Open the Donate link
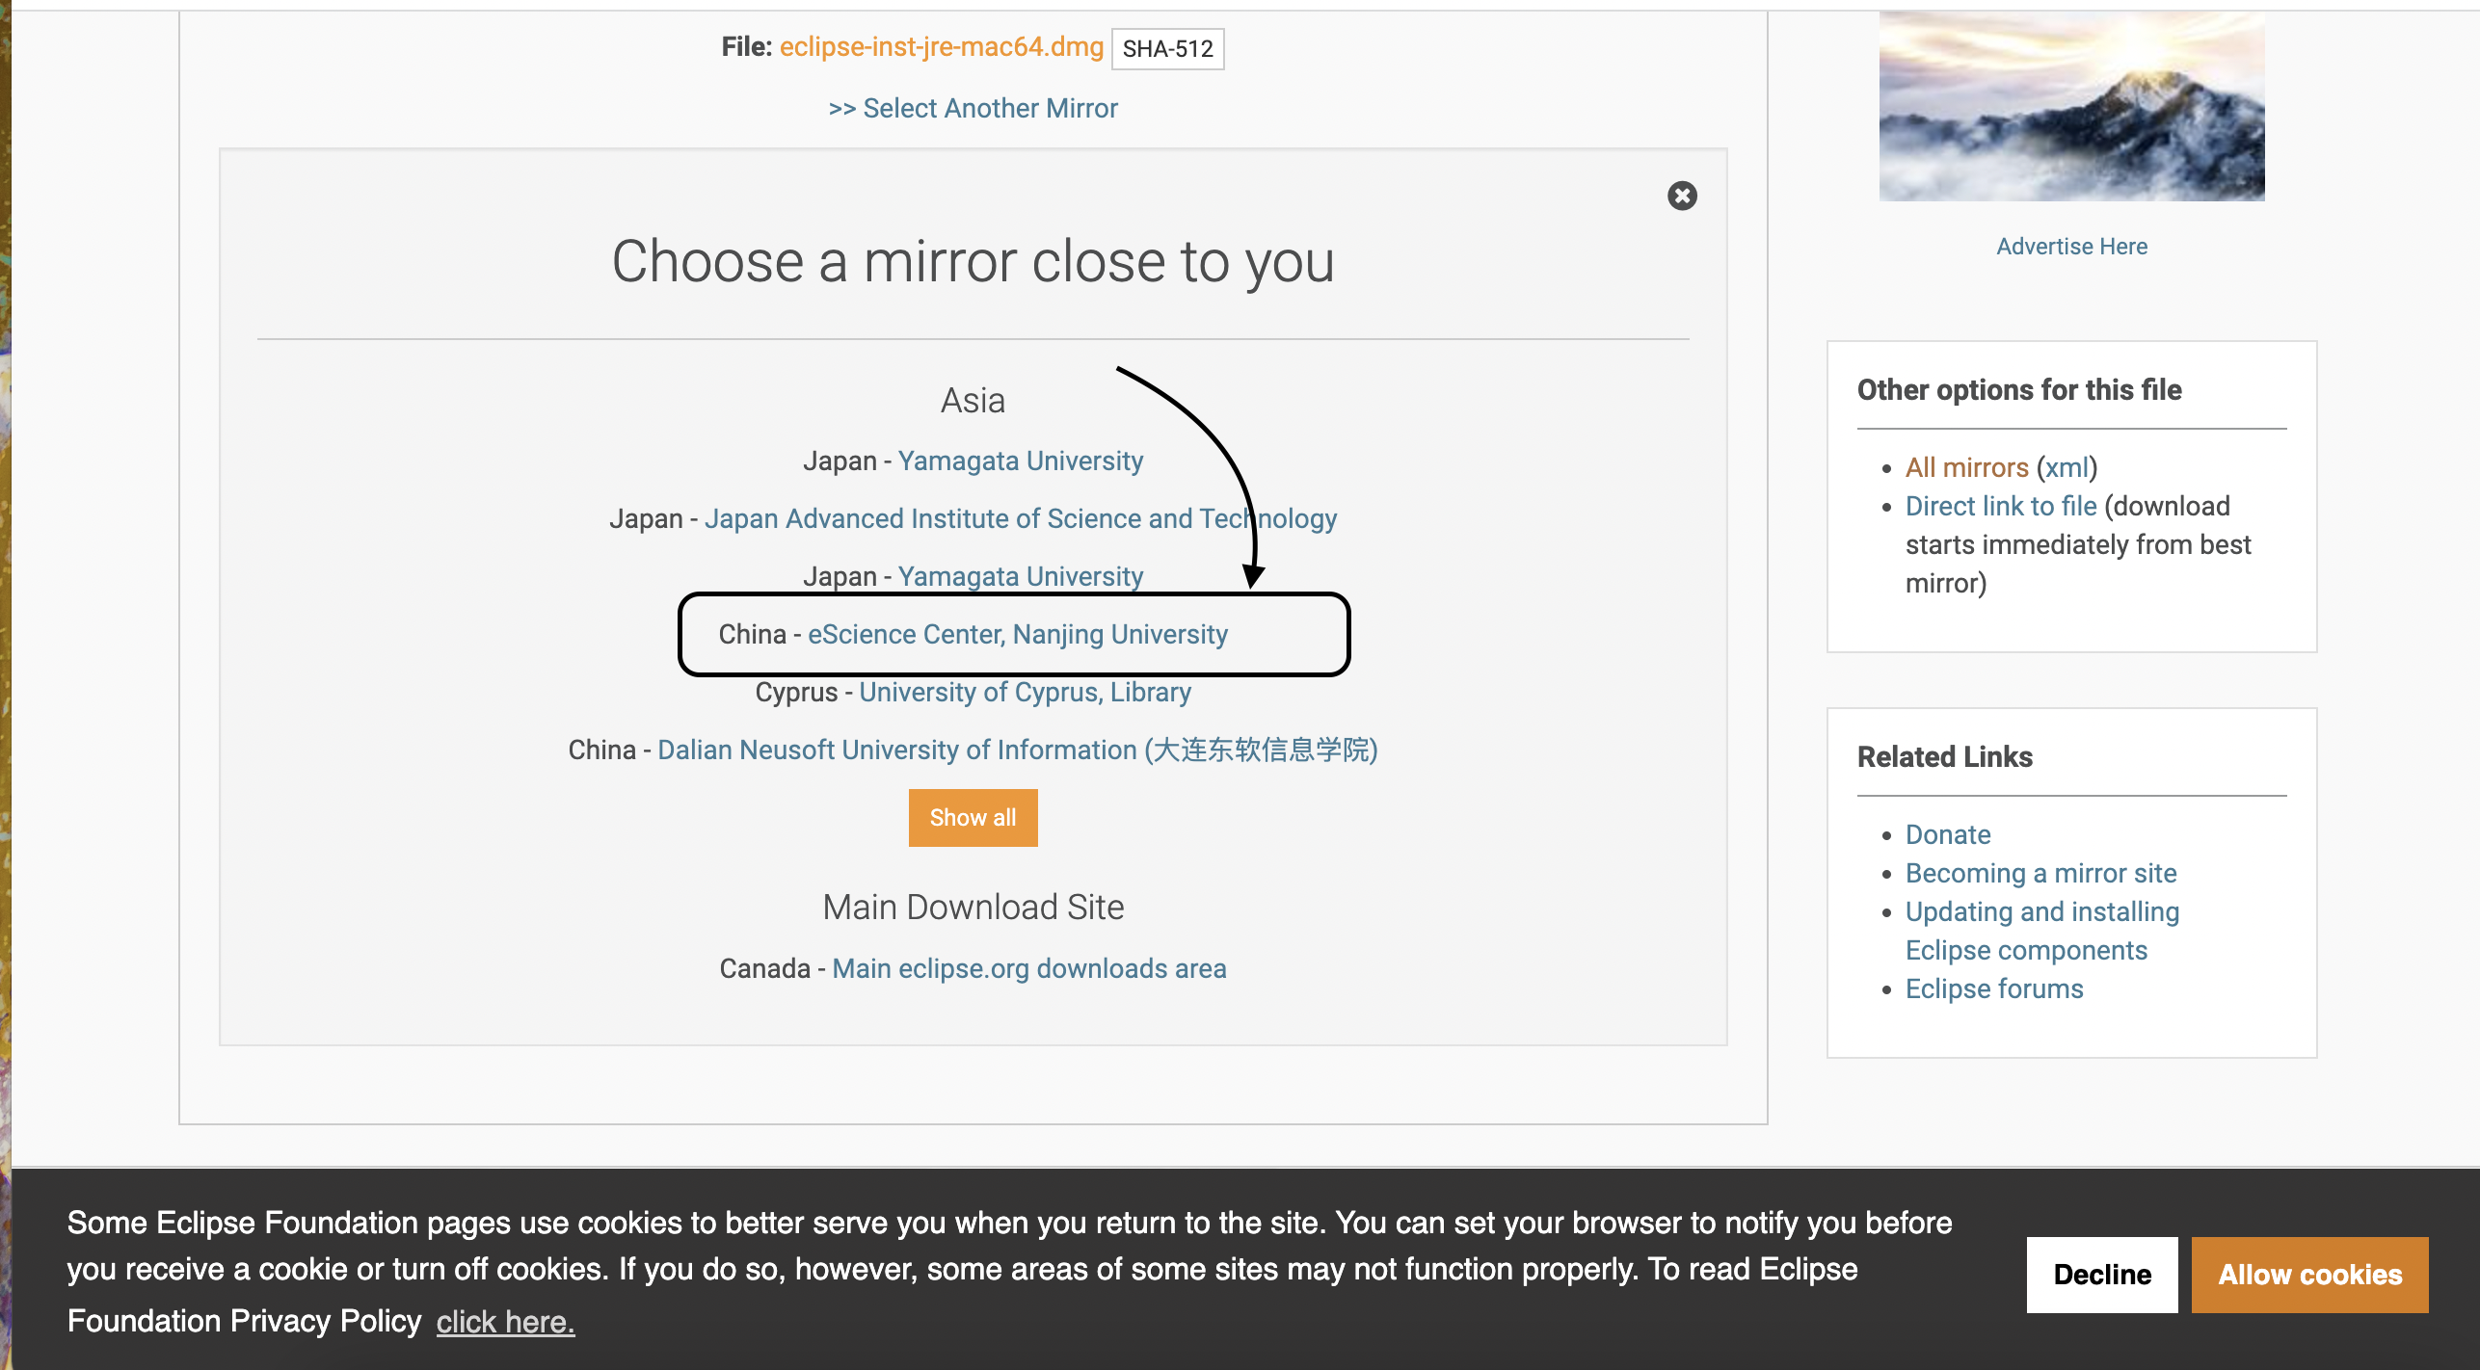The image size is (2480, 1370). coord(1947,834)
